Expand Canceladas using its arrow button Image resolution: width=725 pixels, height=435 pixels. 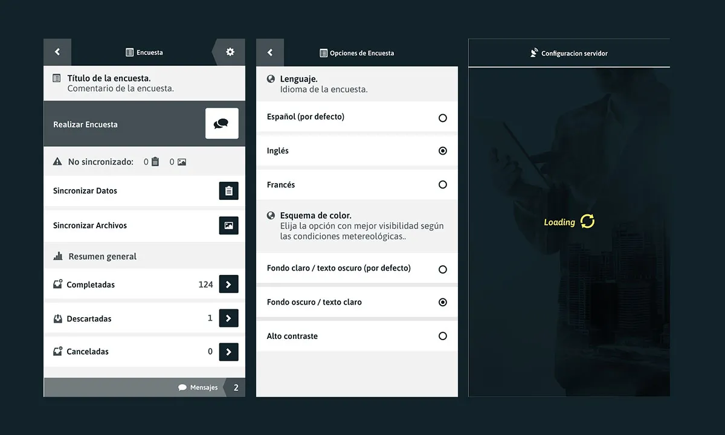228,352
